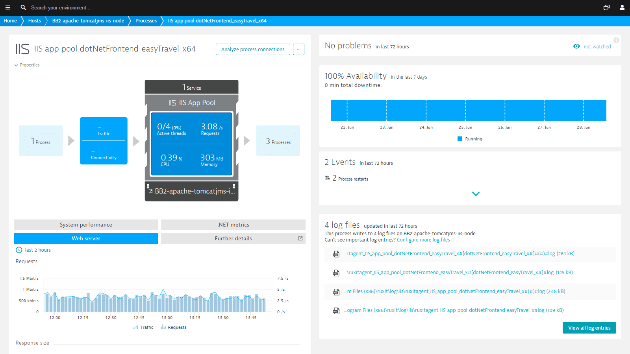Open external link icon on Further details
The width and height of the screenshot is (630, 354).
point(300,238)
